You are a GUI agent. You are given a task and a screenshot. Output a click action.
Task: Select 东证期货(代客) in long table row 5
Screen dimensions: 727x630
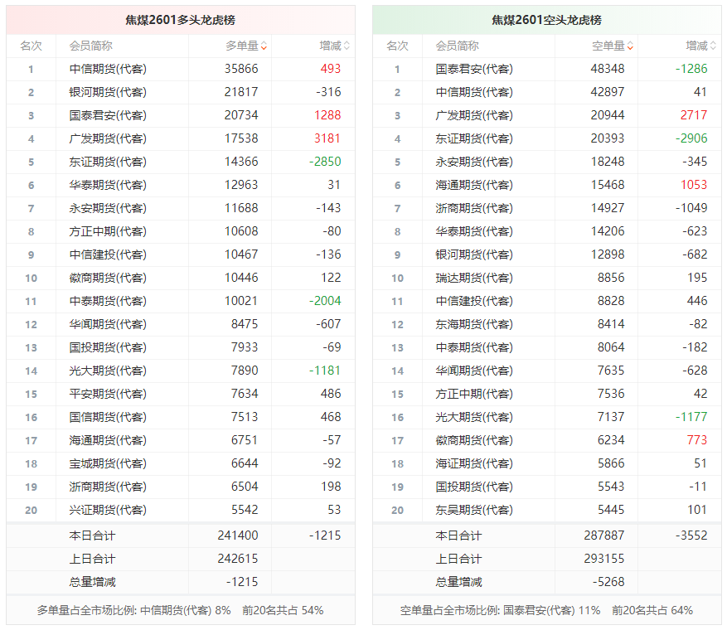[108, 162]
